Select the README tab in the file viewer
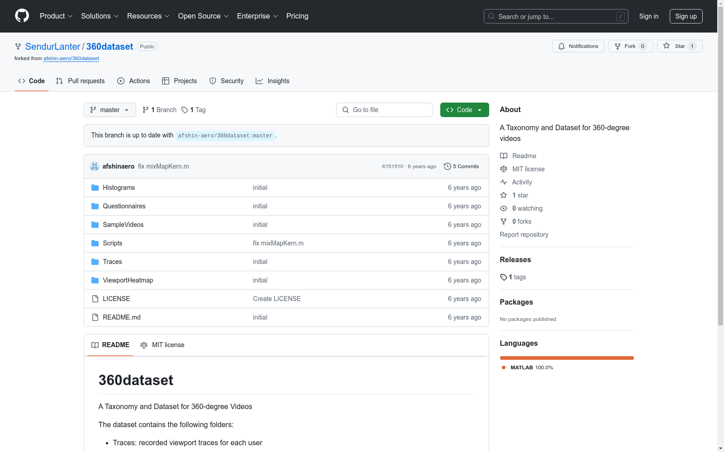Viewport: 724px width, 452px height. (x=110, y=345)
